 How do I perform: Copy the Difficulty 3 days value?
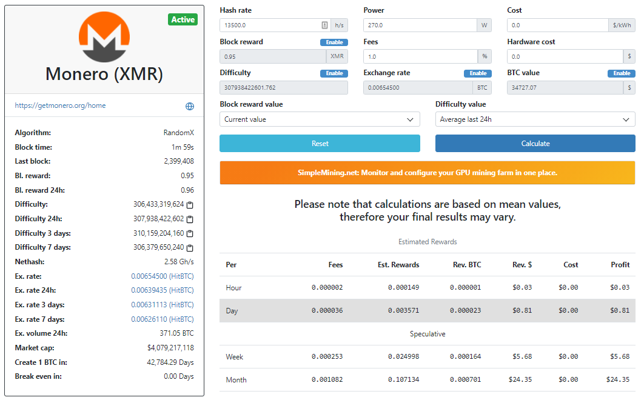tap(190, 233)
